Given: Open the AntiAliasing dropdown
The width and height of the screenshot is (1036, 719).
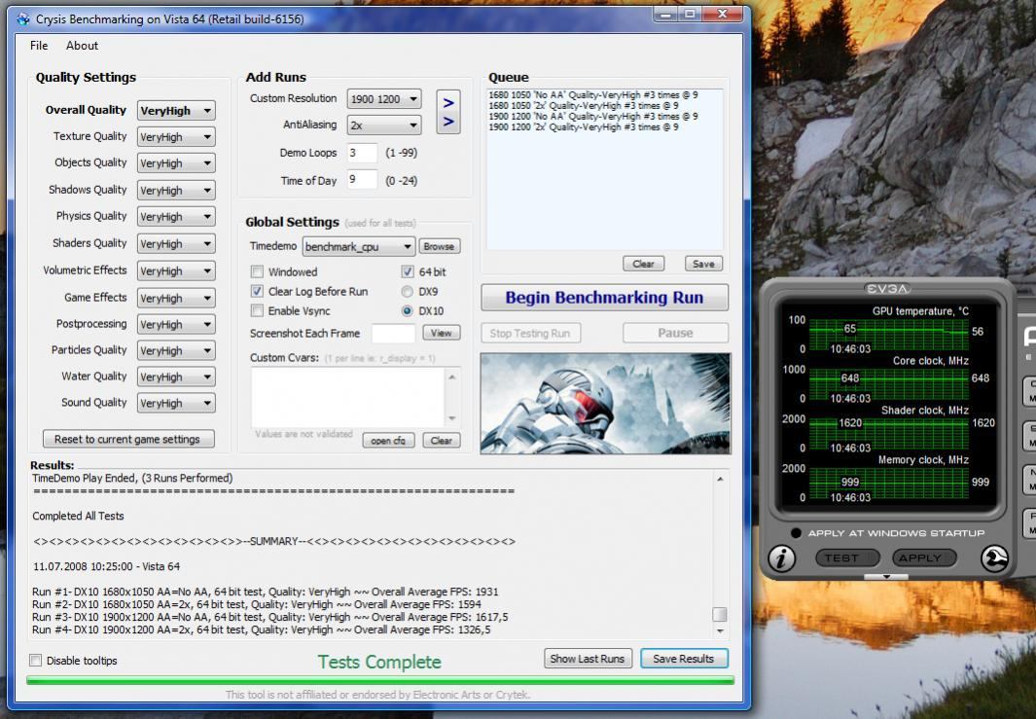Looking at the screenshot, I should (384, 125).
